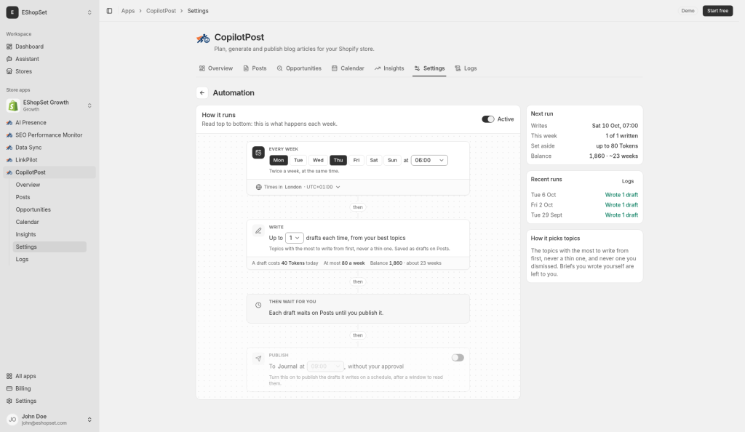This screenshot has width=745, height=432.
Task: Click the Start free button
Action: coord(717,11)
